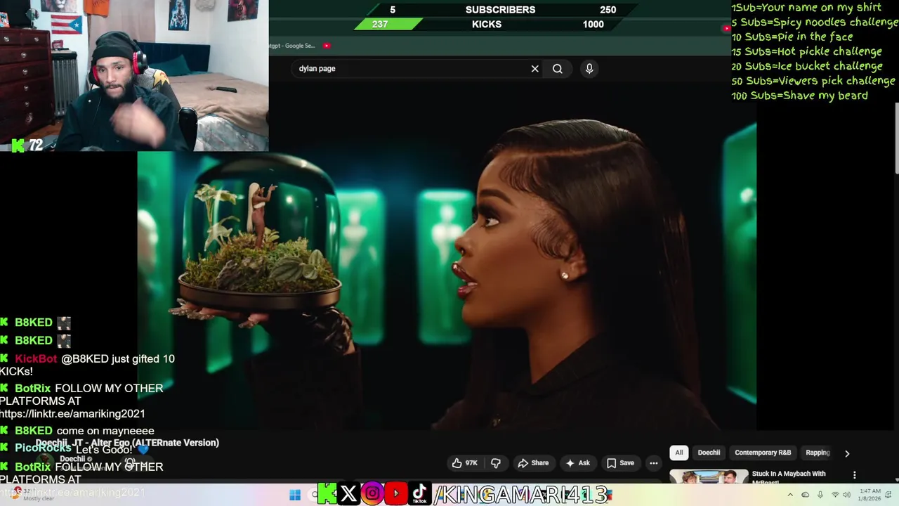The height and width of the screenshot is (506, 899).
Task: Select the 'Rapping' filter chip
Action: [x=818, y=453]
